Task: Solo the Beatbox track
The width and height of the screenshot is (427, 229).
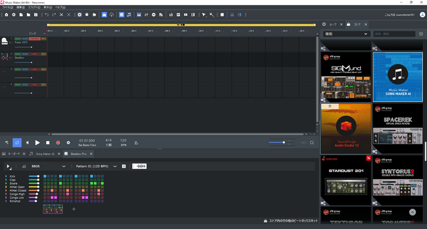Action: point(18,54)
